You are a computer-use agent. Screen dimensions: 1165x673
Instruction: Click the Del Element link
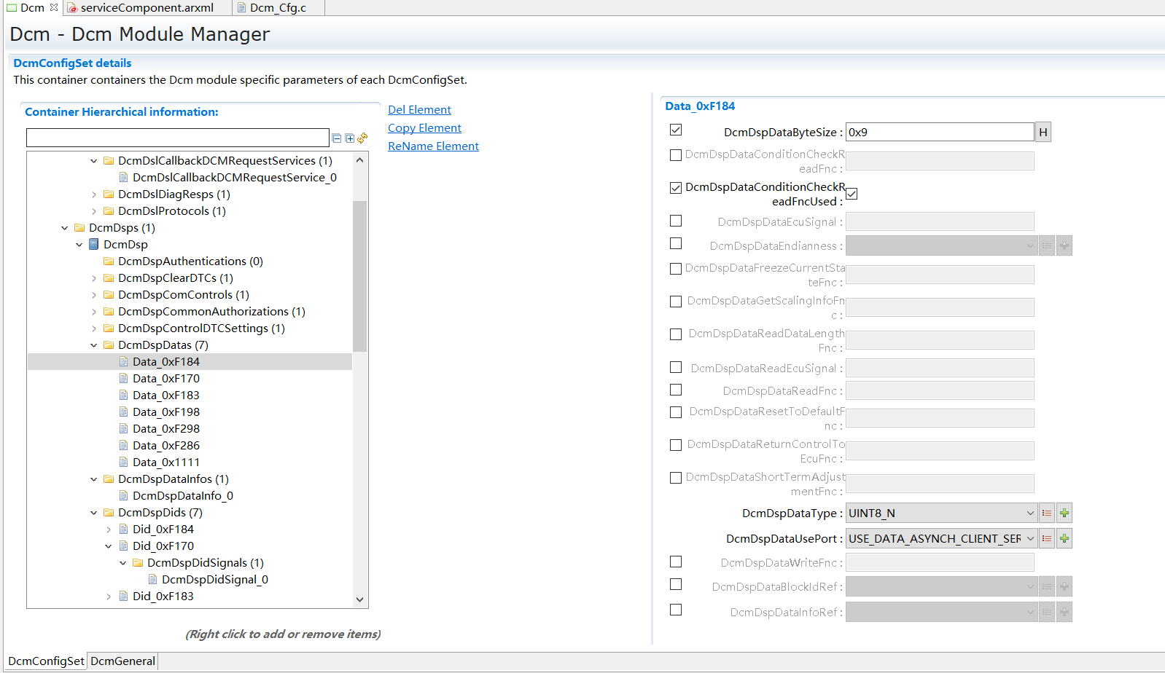tap(419, 110)
